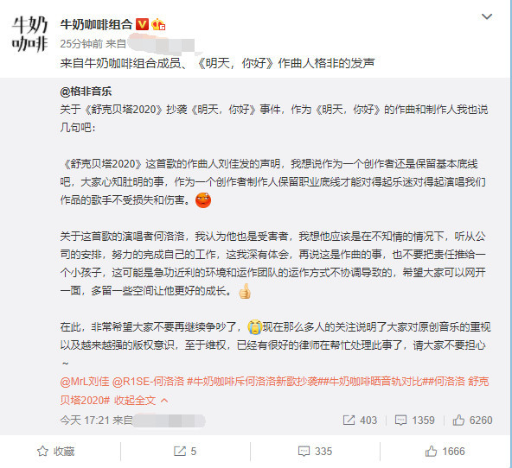
Task: Open @MrL刘佳 mention link
Action: (85, 382)
